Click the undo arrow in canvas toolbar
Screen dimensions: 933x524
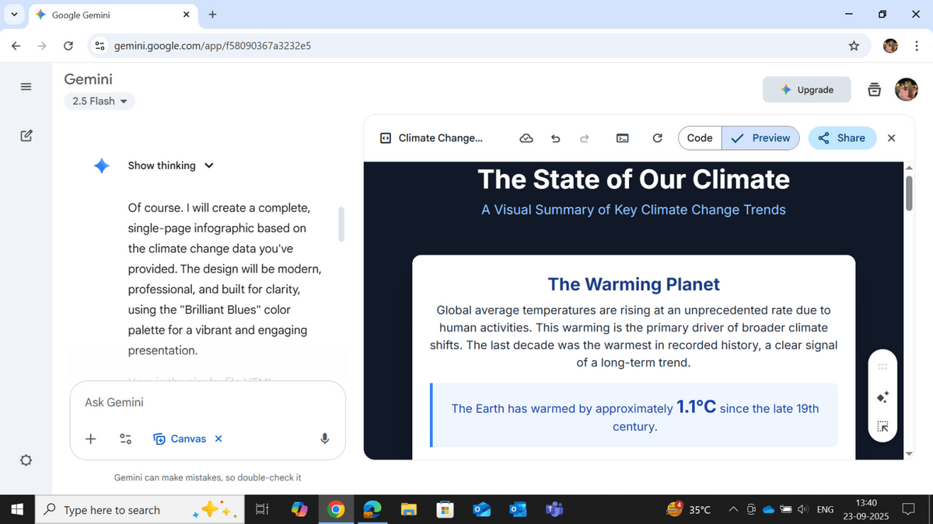tap(555, 138)
